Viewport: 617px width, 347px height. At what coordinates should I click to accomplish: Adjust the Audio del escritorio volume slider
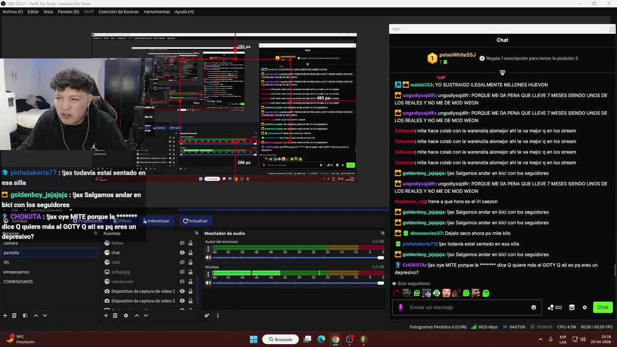click(298, 257)
